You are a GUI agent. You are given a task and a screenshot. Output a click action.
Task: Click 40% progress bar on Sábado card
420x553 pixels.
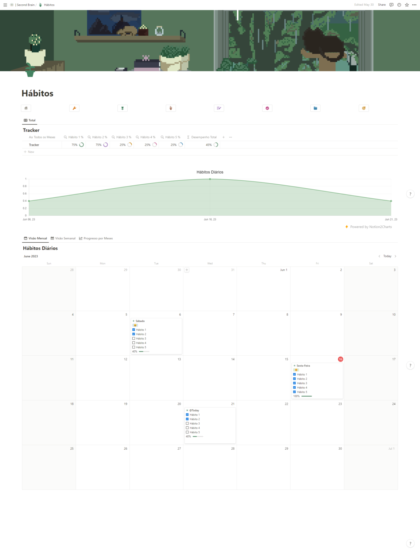click(144, 351)
